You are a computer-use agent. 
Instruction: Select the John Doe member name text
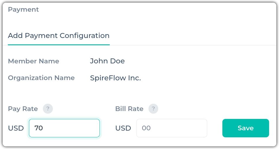click(x=107, y=61)
